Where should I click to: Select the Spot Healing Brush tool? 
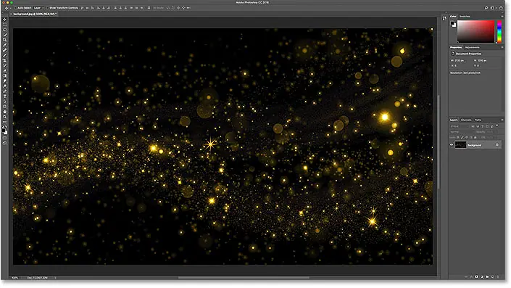click(x=4, y=50)
